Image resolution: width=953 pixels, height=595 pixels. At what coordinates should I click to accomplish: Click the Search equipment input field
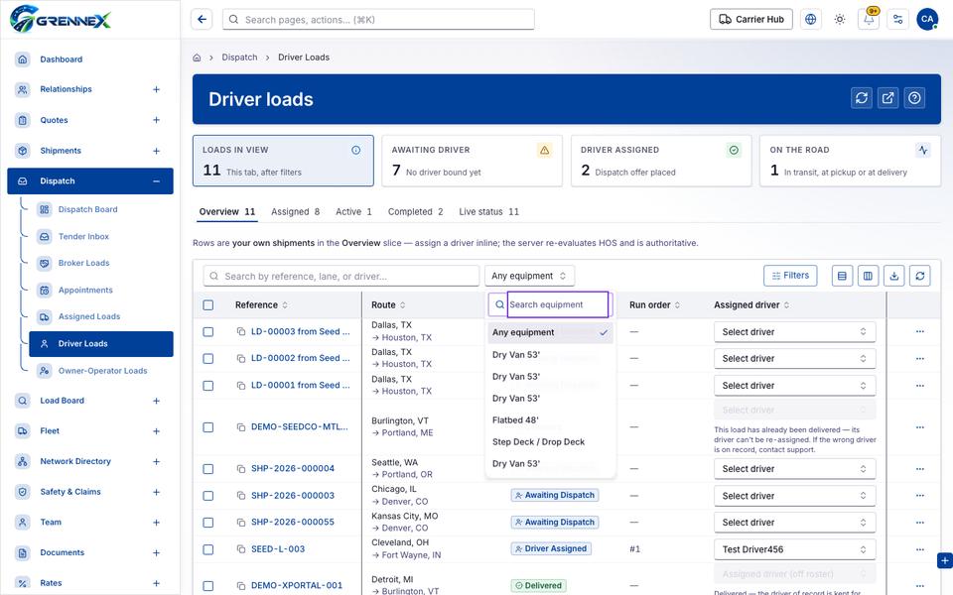pyautogui.click(x=557, y=304)
